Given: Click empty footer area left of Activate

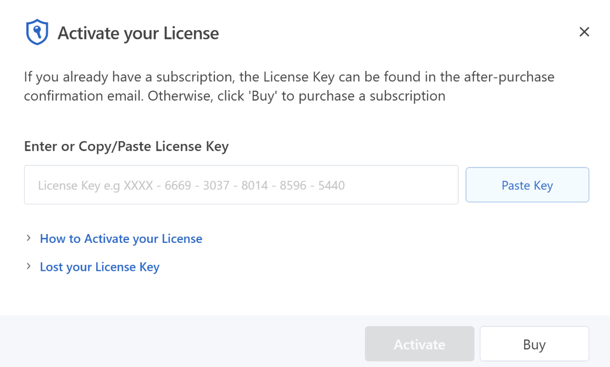Looking at the screenshot, I should 181,342.
